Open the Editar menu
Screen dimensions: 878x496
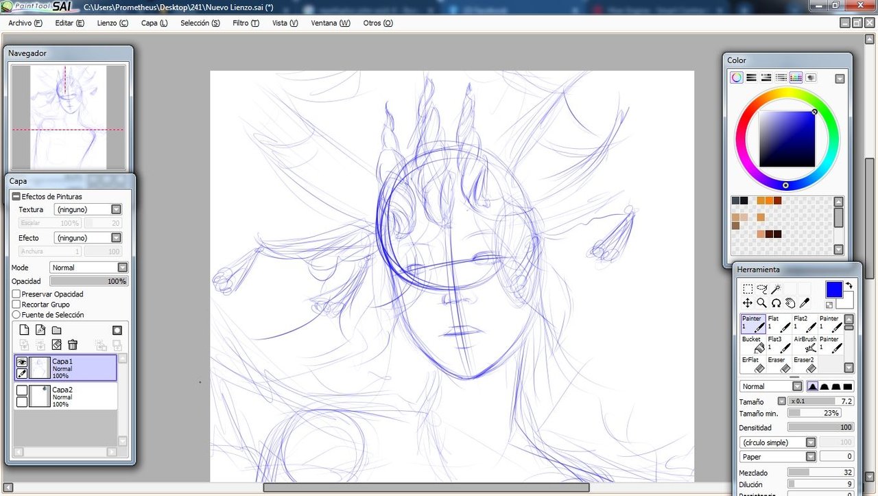69,23
